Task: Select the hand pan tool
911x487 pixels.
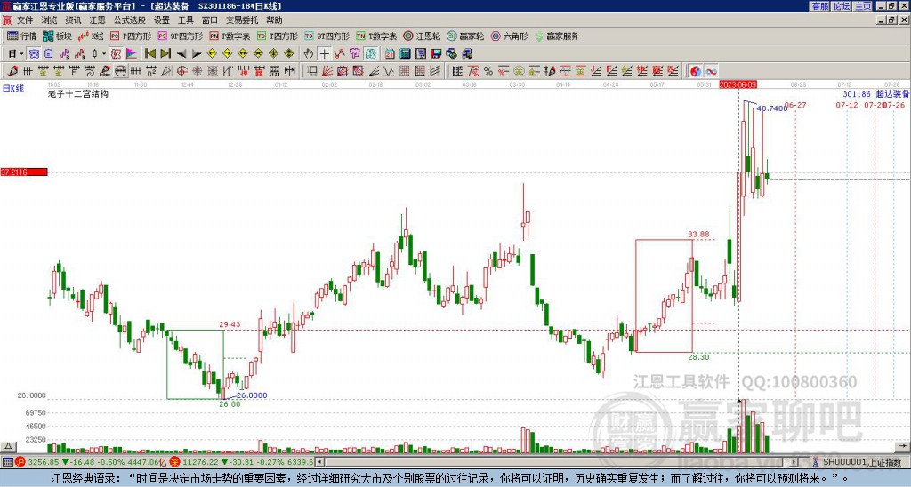Action: [309, 54]
